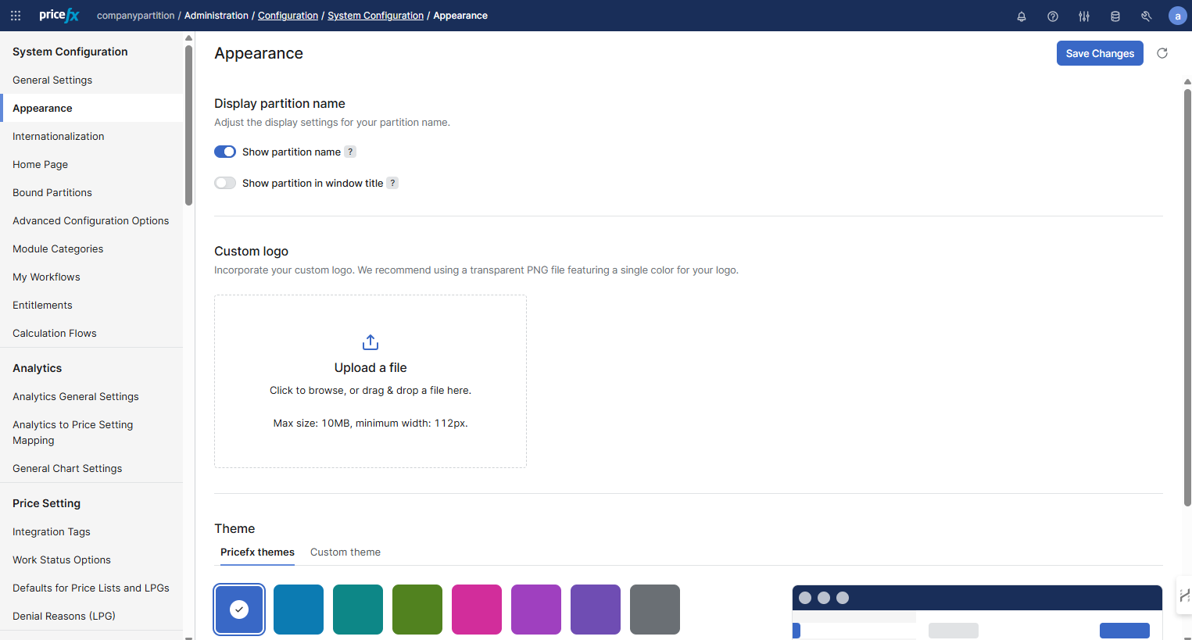Click help tooltip next to Show partition name
The image size is (1192, 640).
pyautogui.click(x=350, y=152)
